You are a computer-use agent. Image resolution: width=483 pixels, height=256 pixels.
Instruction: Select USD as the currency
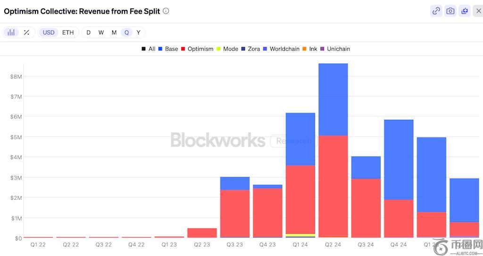tap(49, 33)
